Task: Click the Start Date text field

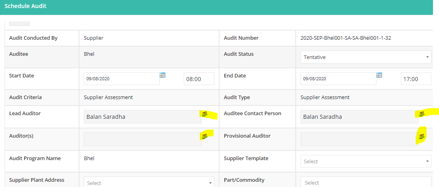Action: coord(122,79)
